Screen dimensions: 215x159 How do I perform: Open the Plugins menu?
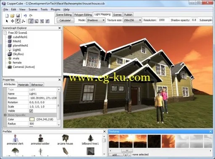tap(55, 10)
